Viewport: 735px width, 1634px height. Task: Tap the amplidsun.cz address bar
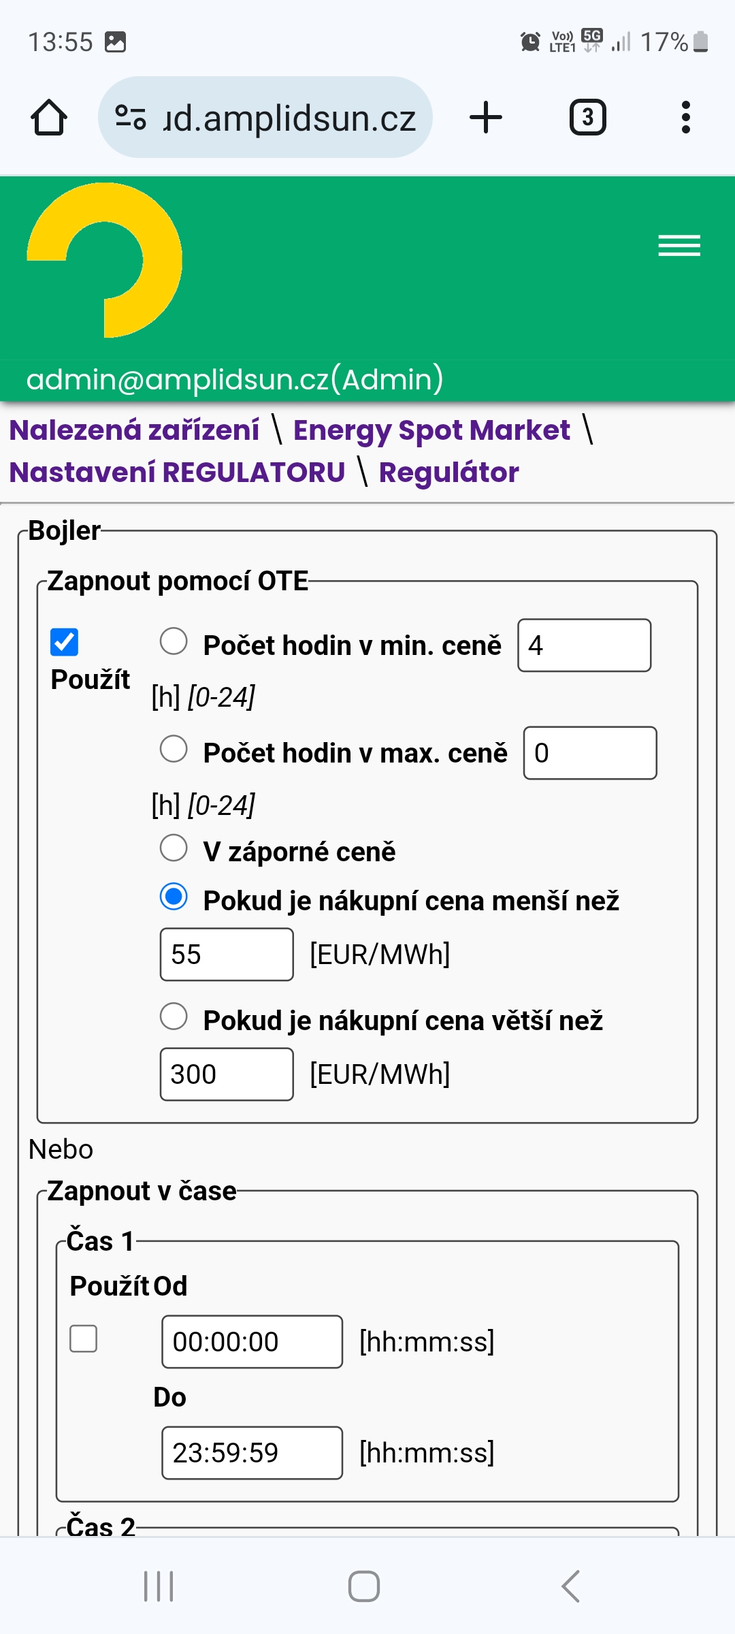pyautogui.click(x=265, y=117)
